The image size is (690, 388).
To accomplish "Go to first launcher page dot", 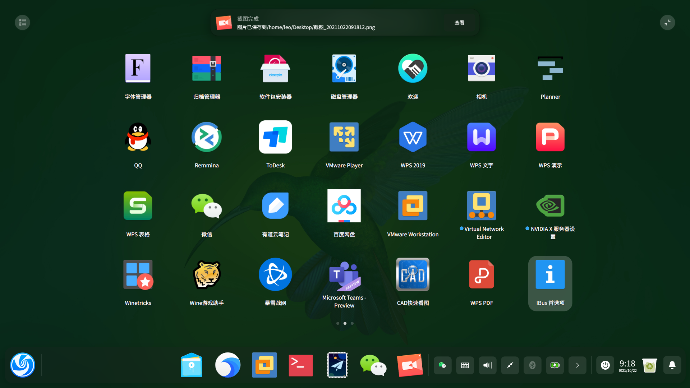I will click(338, 323).
